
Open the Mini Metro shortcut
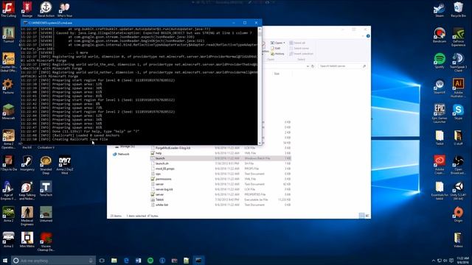(27, 240)
